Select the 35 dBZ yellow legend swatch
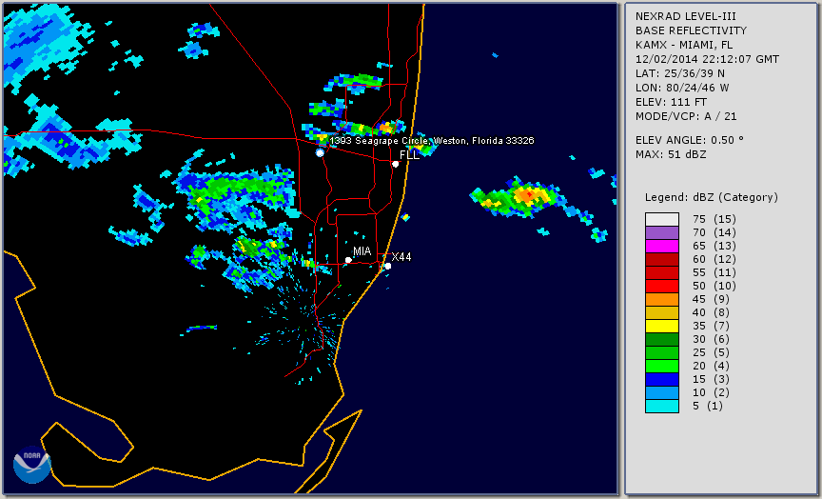This screenshot has width=822, height=499. tap(662, 326)
